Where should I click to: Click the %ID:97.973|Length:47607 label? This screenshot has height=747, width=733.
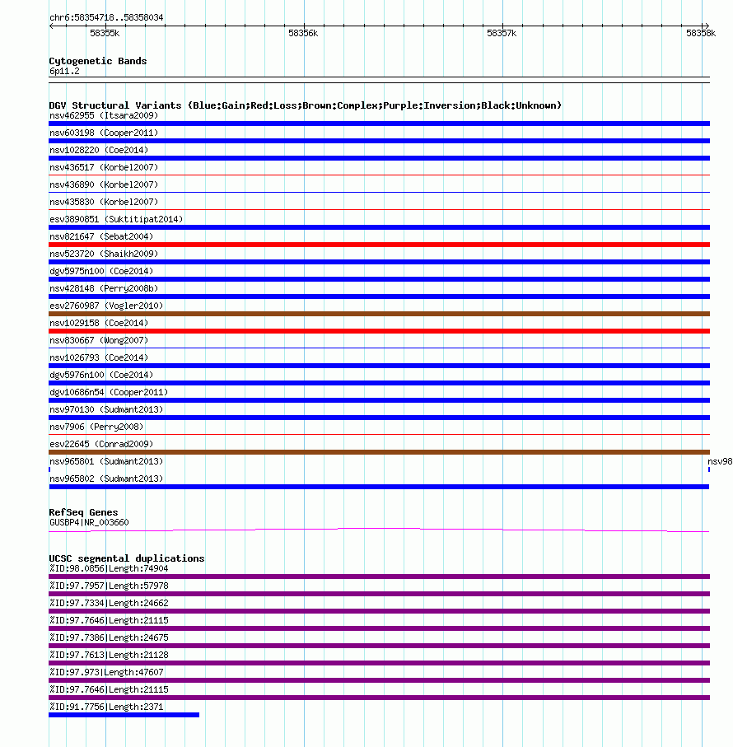[x=106, y=672]
